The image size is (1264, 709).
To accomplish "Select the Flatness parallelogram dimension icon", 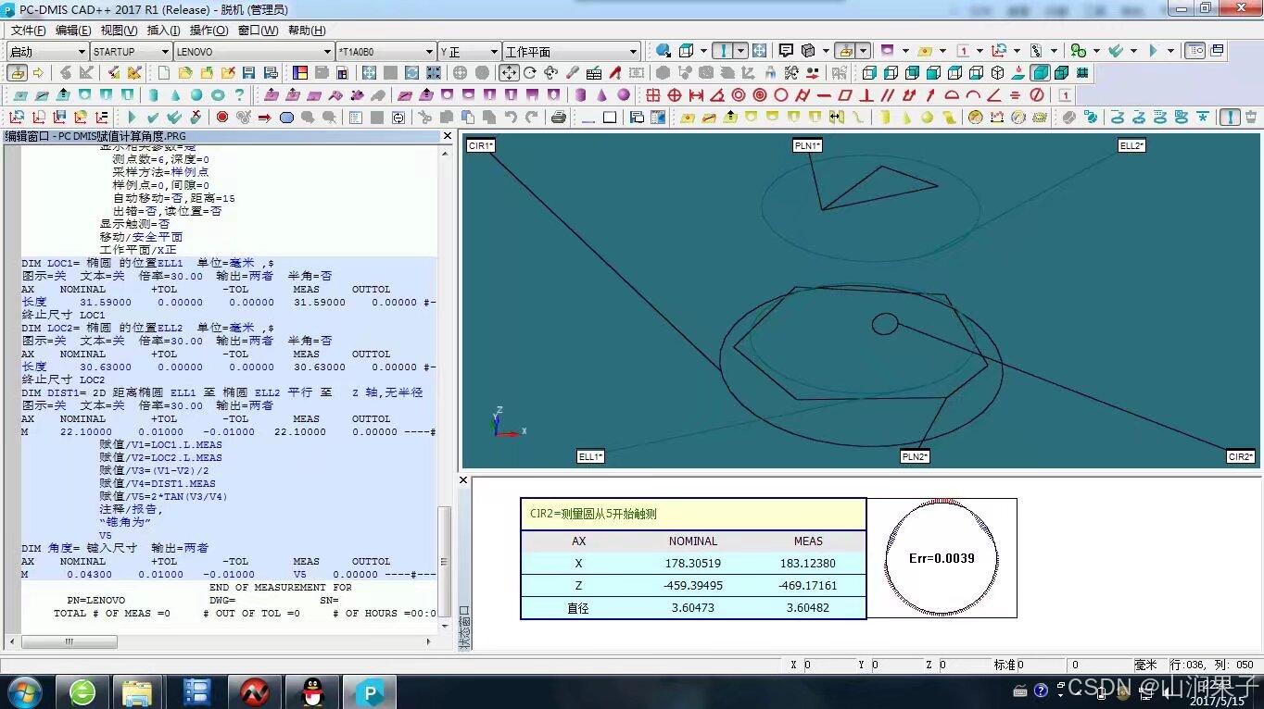I will [845, 95].
